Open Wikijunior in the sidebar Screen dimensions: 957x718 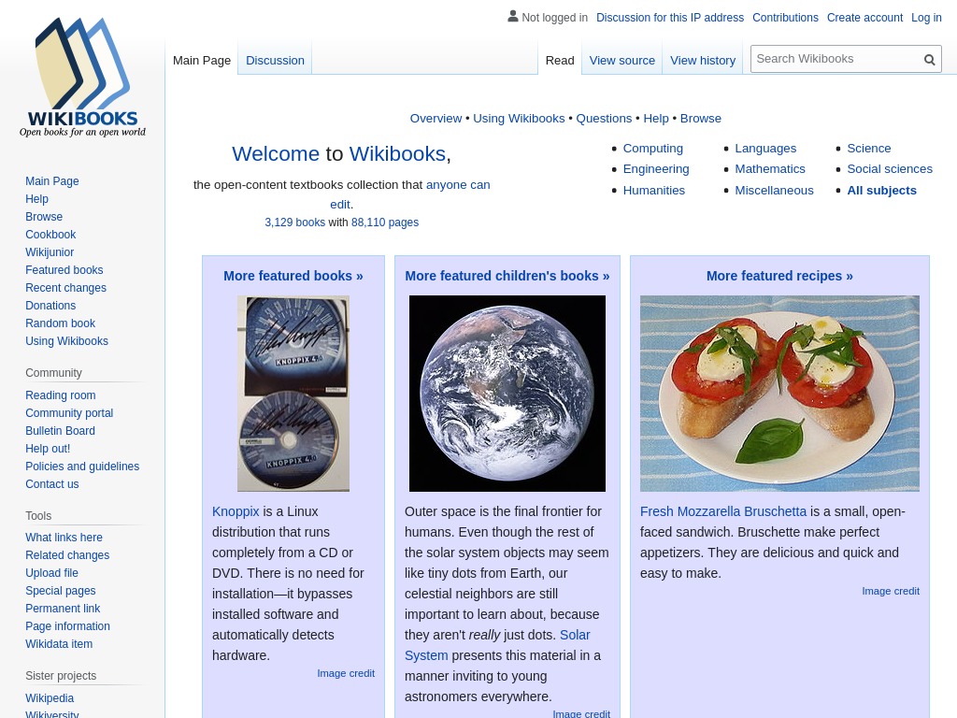[50, 252]
